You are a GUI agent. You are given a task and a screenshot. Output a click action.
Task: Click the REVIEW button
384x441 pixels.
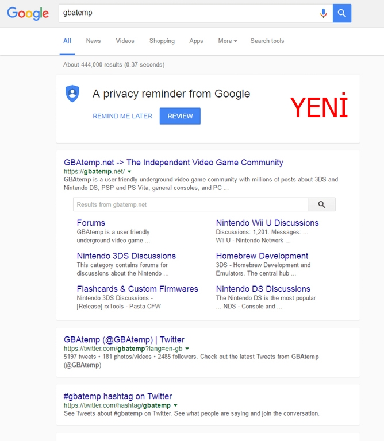pos(180,116)
